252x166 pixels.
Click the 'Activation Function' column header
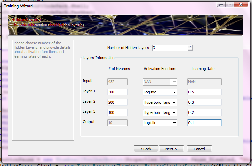click(x=159, y=69)
